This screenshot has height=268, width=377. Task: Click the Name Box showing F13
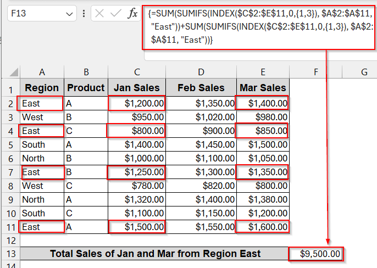(x=34, y=14)
